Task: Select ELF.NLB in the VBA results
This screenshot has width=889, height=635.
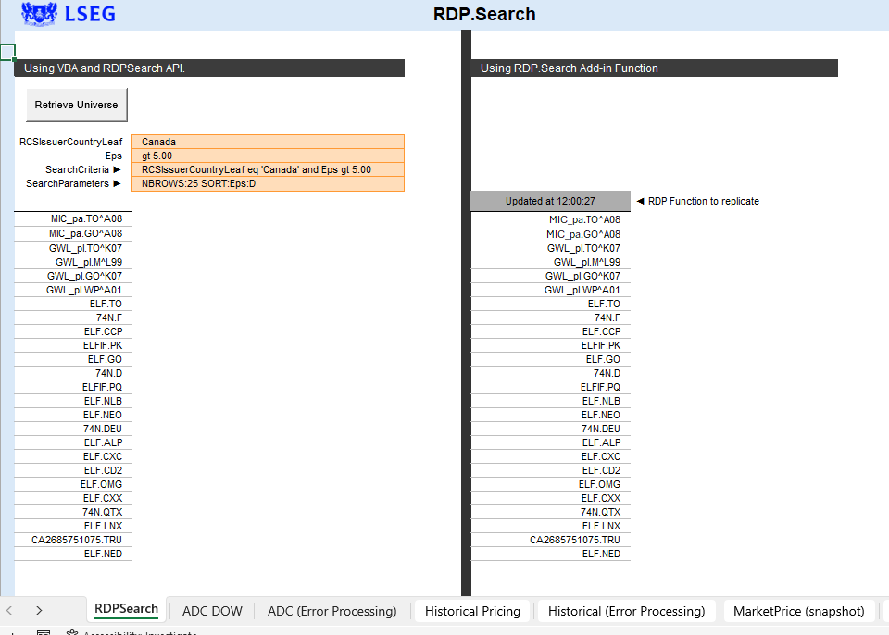Action: pyautogui.click(x=73, y=401)
